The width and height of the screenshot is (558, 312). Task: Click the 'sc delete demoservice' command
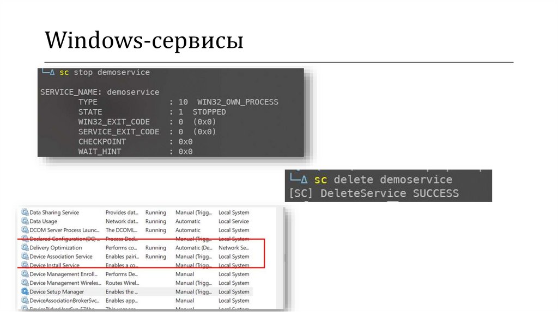pyautogui.click(x=383, y=179)
